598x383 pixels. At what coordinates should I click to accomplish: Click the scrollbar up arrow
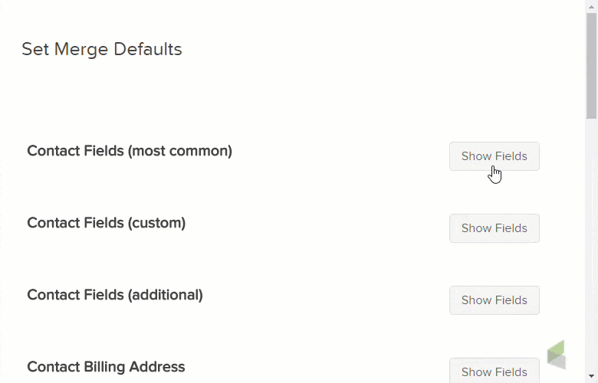tap(591, 6)
